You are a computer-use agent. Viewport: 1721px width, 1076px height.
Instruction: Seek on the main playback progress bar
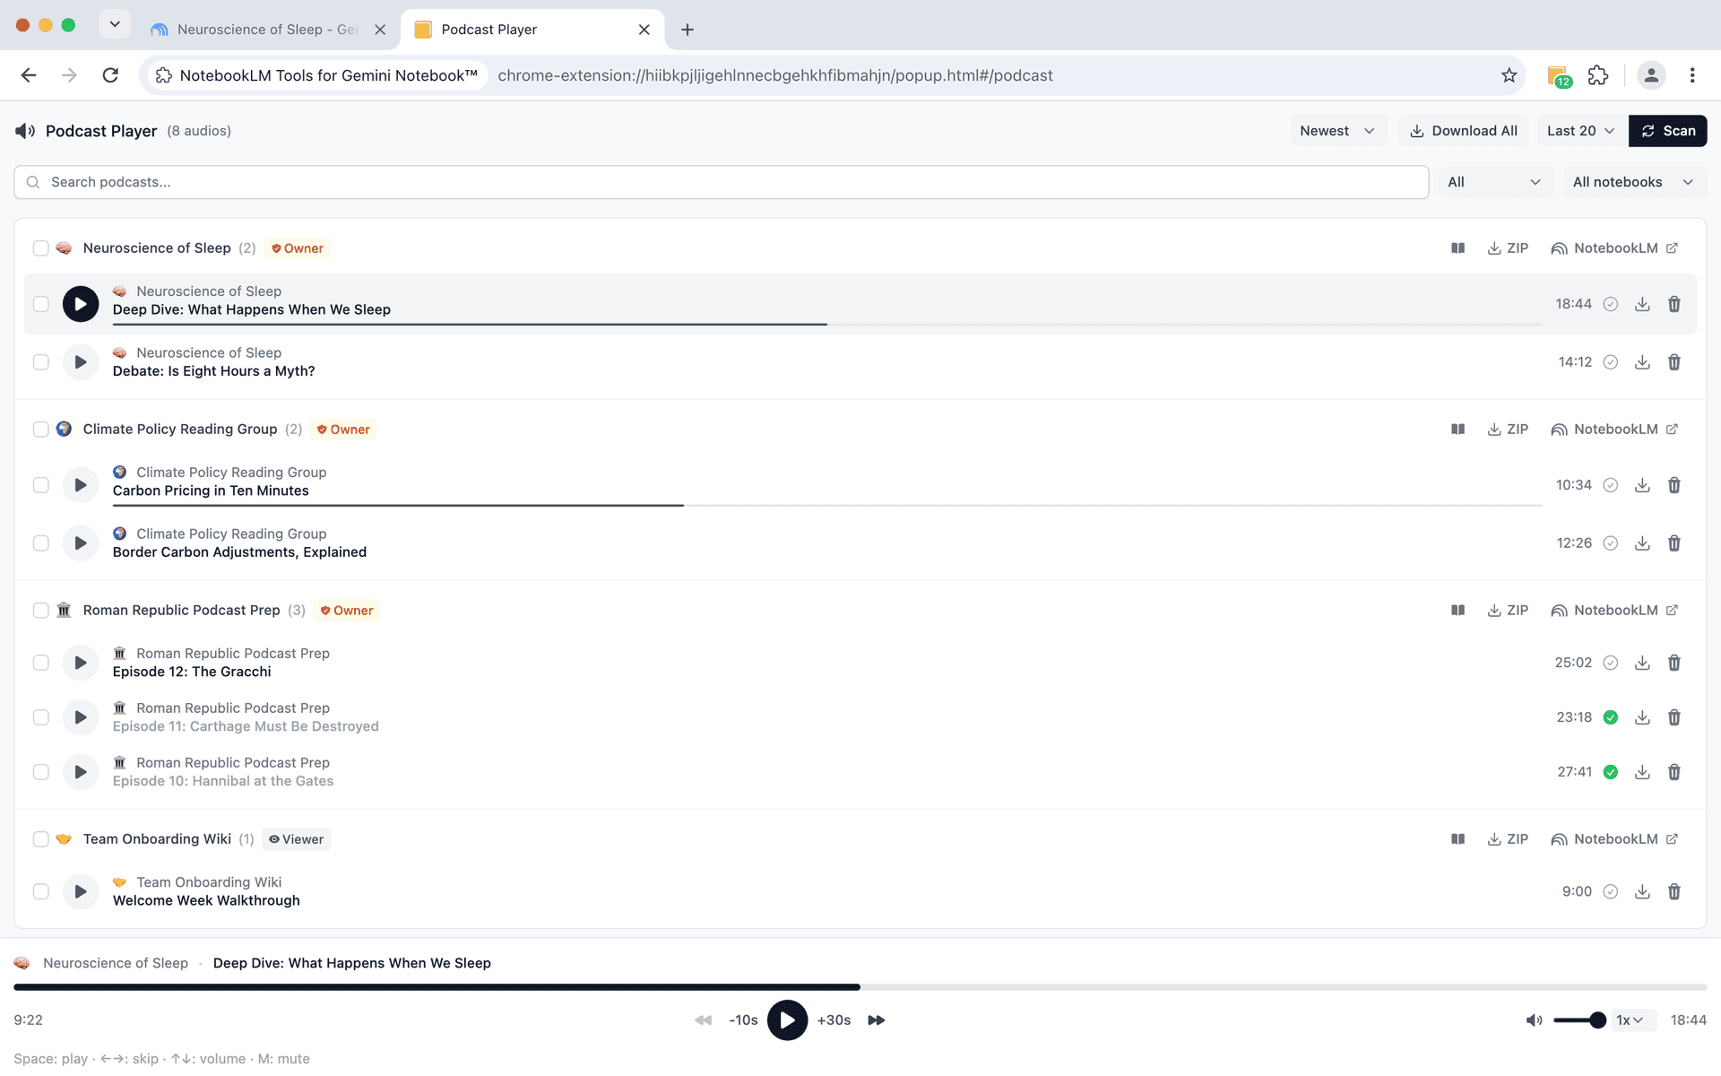click(860, 987)
